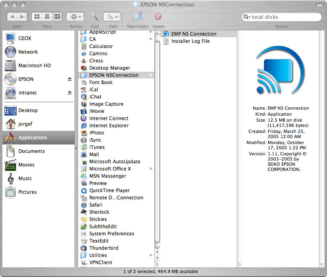This screenshot has width=327, height=277.
Task: Open Documents in the sidebar
Action: (x=38, y=151)
